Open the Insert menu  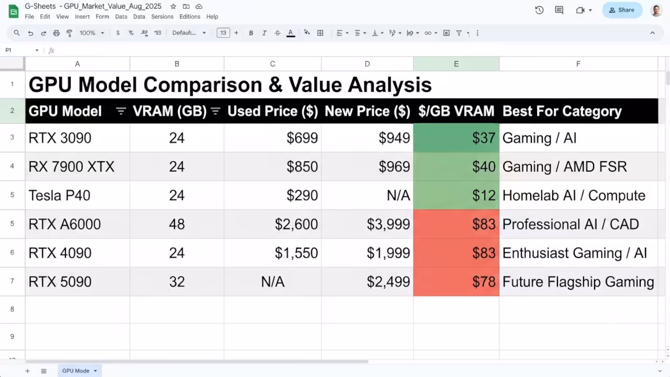coord(82,17)
